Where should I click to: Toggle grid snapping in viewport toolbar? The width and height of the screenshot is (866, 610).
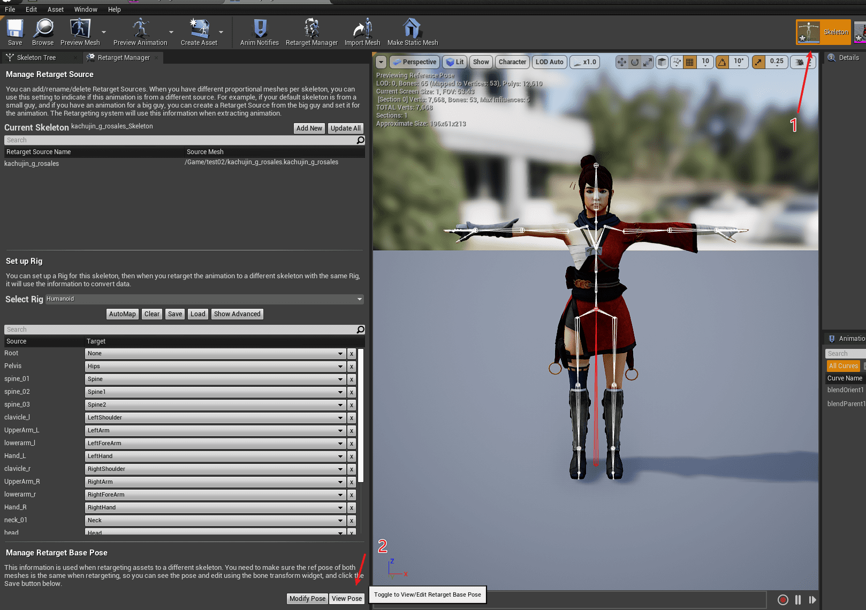(x=690, y=62)
